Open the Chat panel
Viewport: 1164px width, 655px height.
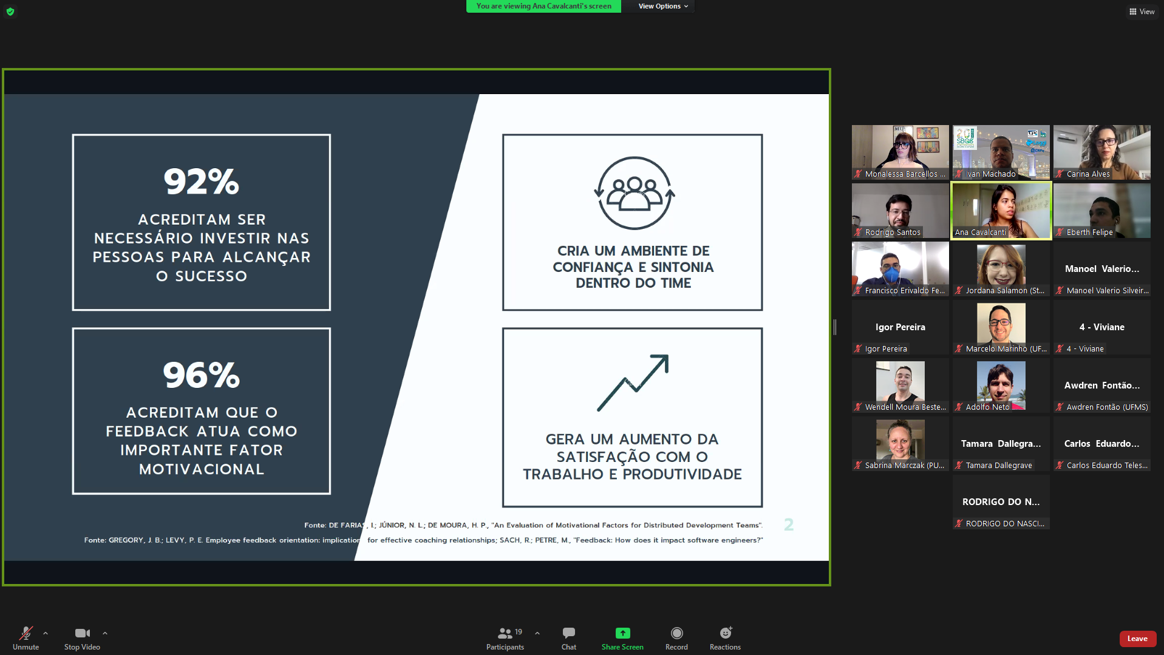tap(568, 638)
